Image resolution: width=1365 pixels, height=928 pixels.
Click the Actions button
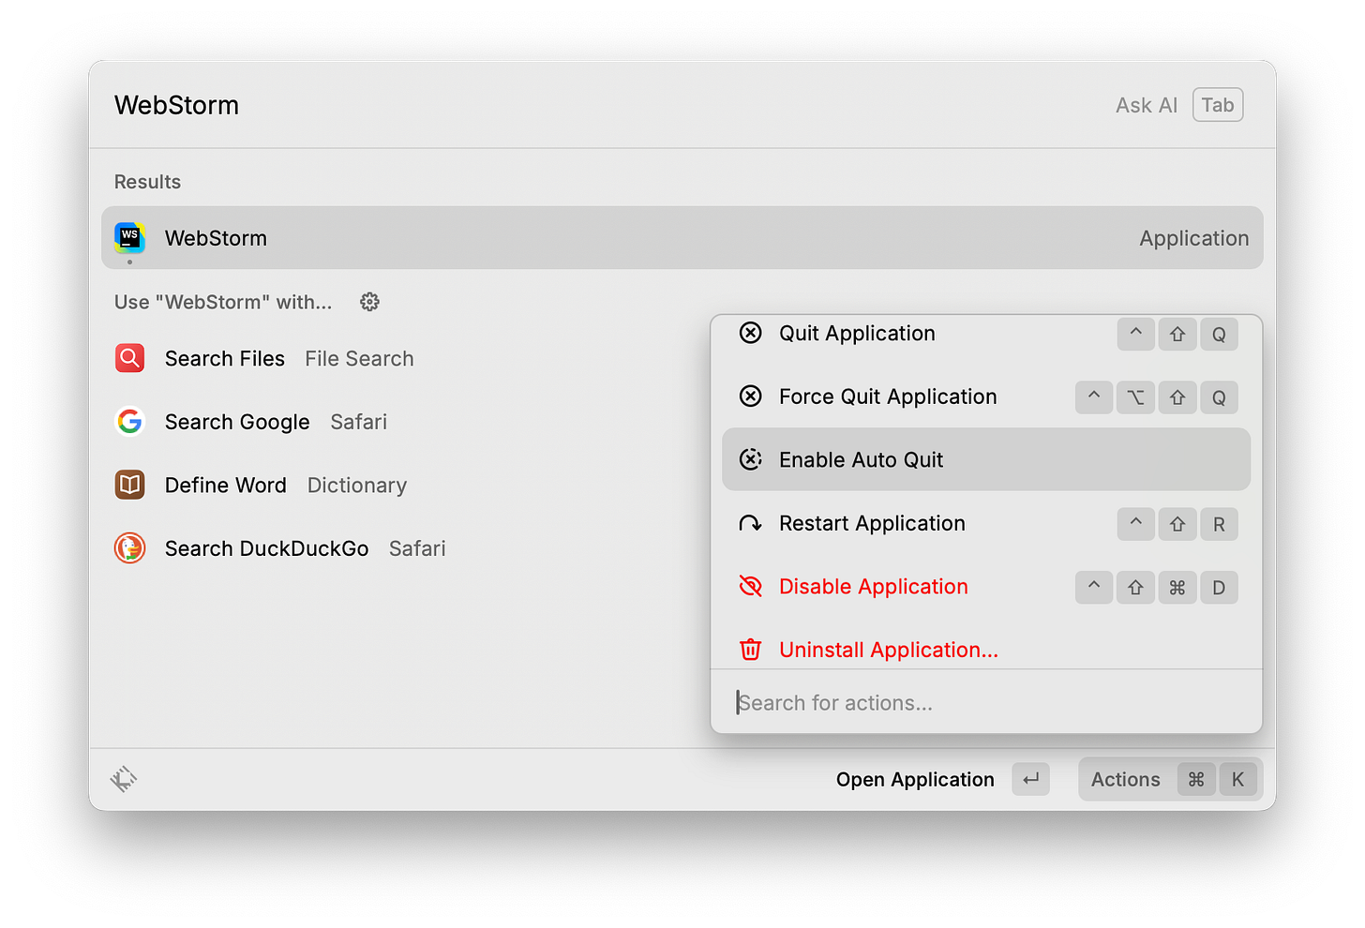pyautogui.click(x=1170, y=779)
